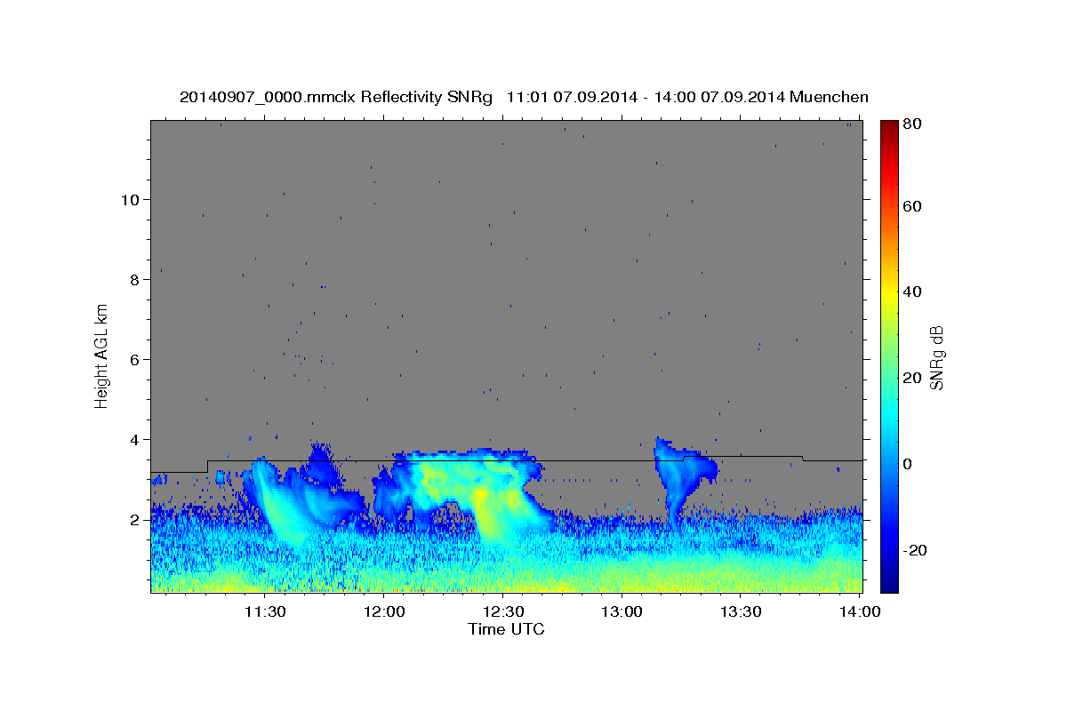Click the dark blue bottom of the colorbar
Viewport: 1067px width, 711px height.
(x=888, y=582)
